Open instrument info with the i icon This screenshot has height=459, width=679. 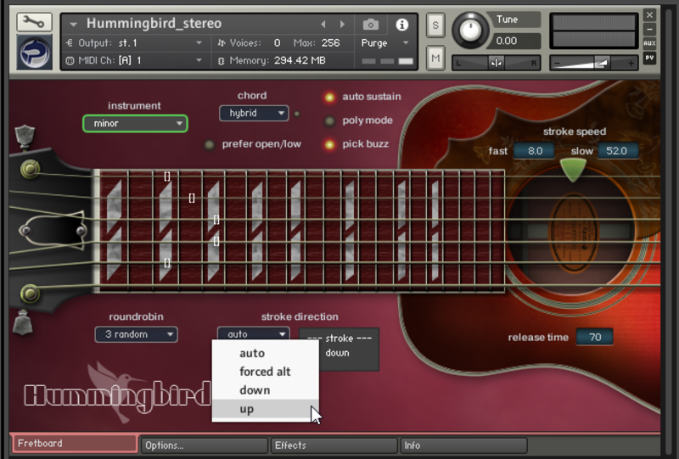[x=401, y=25]
